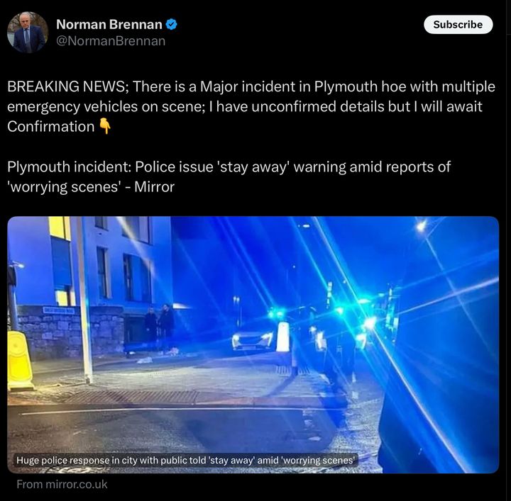Select the 'BREAKING NEWS' opening tweet line

pyautogui.click(x=251, y=86)
